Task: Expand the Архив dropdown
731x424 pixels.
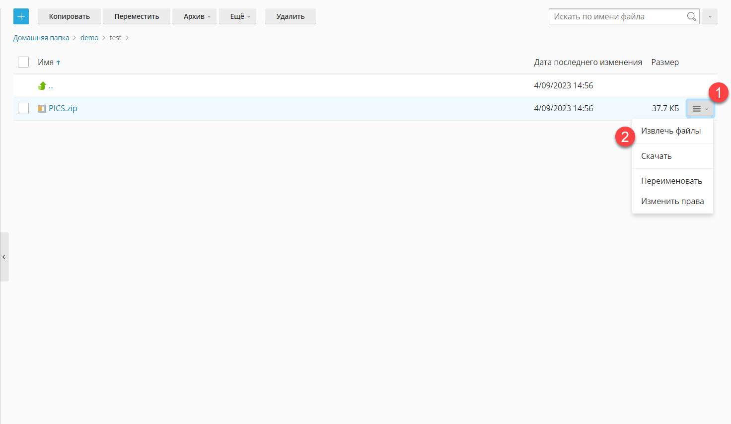Action: tap(197, 16)
